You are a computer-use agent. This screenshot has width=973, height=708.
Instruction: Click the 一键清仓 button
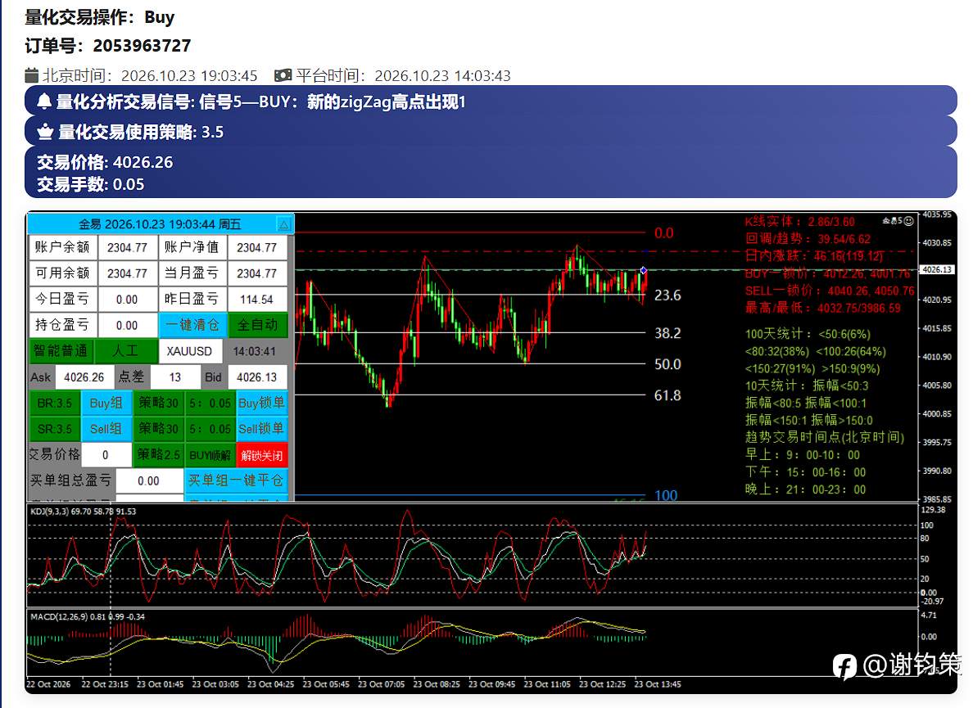[193, 325]
